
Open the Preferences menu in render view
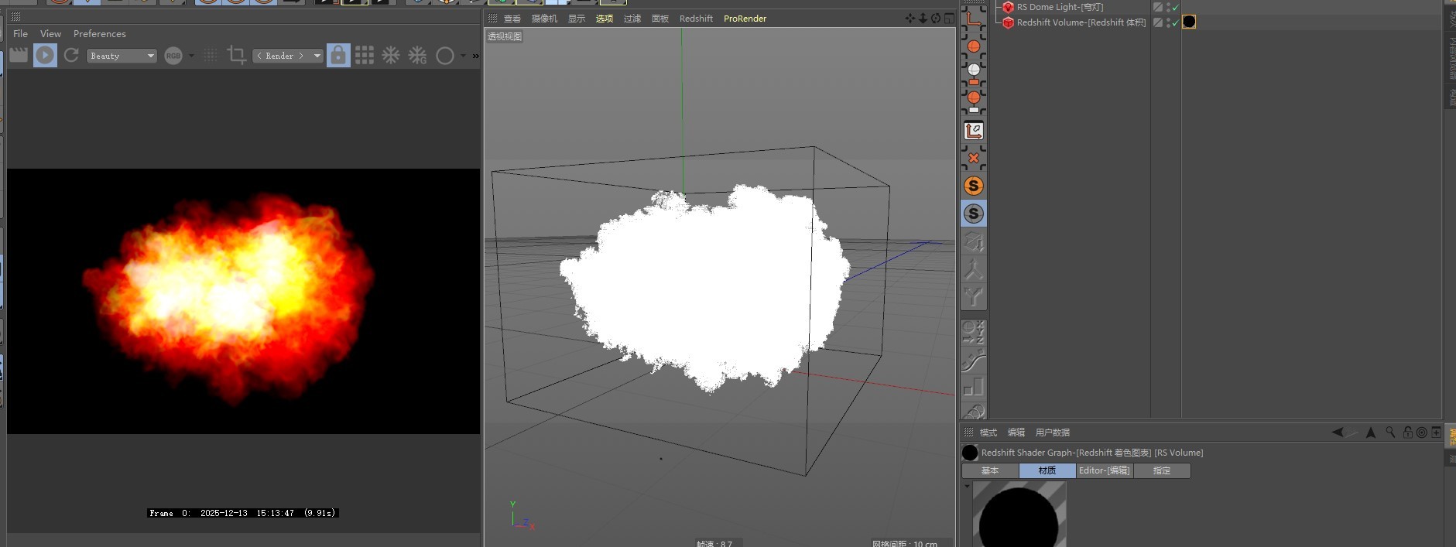99,34
